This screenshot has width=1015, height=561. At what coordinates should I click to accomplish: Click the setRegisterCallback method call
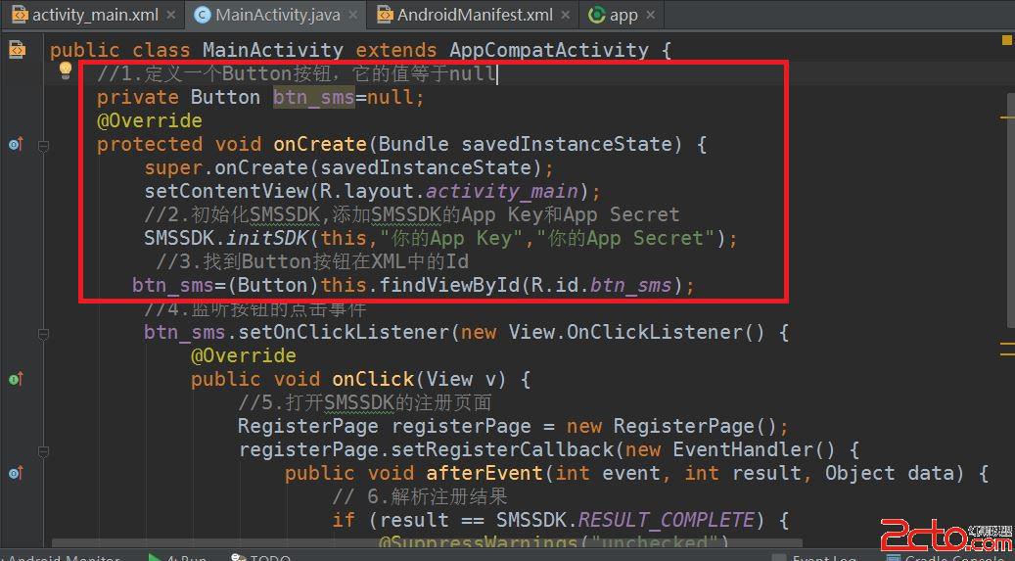[x=502, y=449]
